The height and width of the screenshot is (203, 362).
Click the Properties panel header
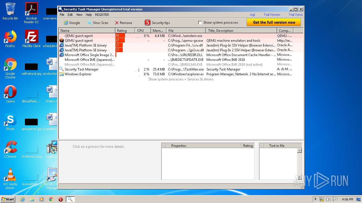(201, 145)
